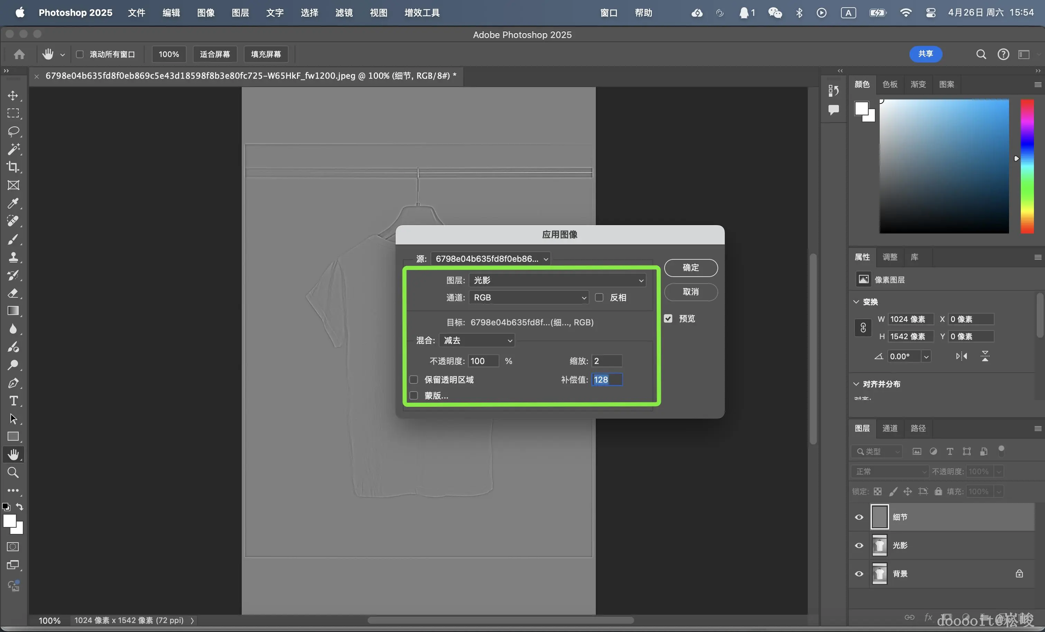
Task: Hide the 光影 layer visibility eye
Action: (859, 545)
